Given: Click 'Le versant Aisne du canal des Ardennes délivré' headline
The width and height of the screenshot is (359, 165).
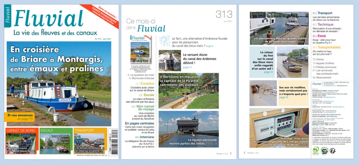Looking at the screenshot, I should (199, 59).
